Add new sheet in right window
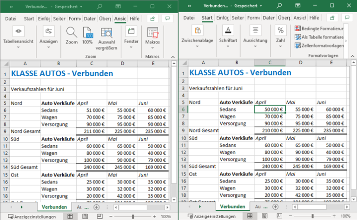Viewport: 357px width, 220px height. tap(276, 207)
